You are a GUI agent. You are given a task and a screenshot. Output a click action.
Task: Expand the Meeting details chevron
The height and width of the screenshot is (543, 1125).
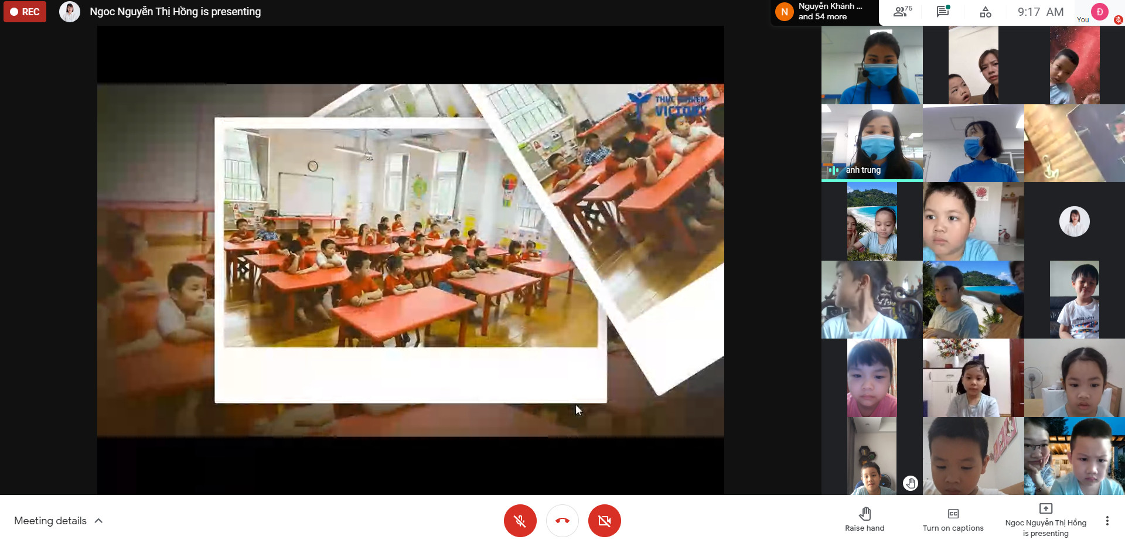pyautogui.click(x=99, y=521)
